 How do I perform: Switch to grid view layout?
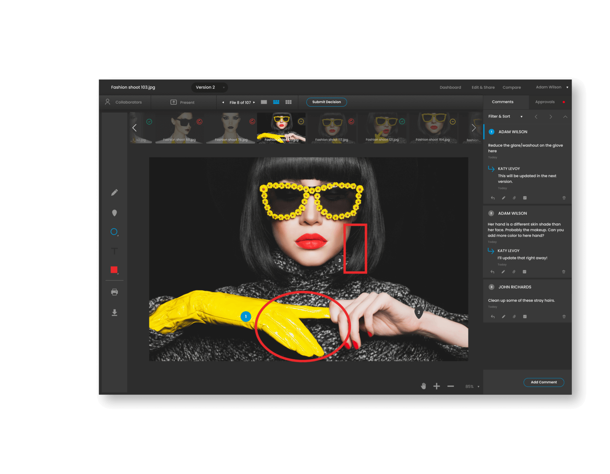pos(289,102)
